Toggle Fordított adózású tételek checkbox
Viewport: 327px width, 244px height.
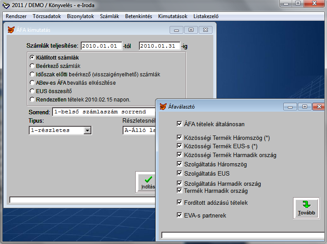click(x=179, y=203)
